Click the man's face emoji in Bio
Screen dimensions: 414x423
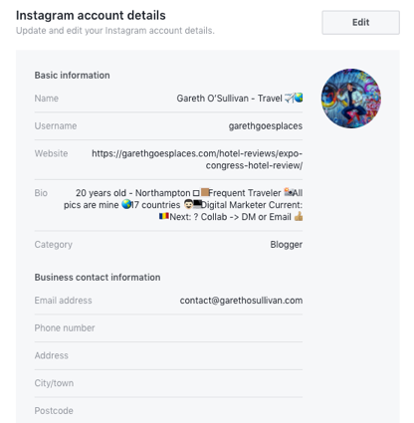pos(188,205)
